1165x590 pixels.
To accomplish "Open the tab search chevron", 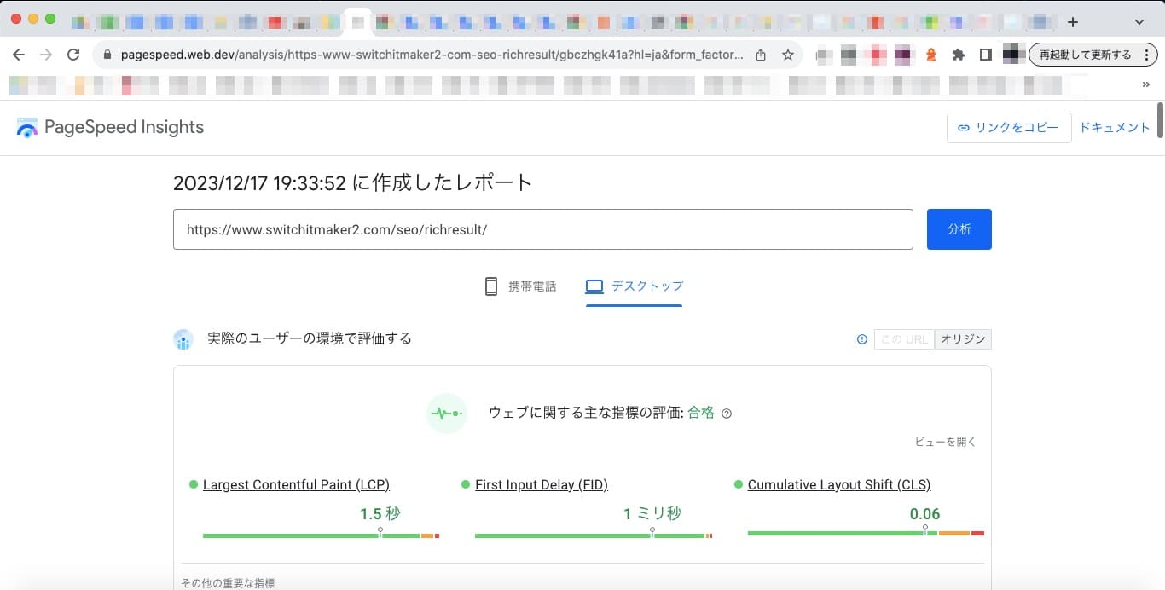I will [1139, 22].
